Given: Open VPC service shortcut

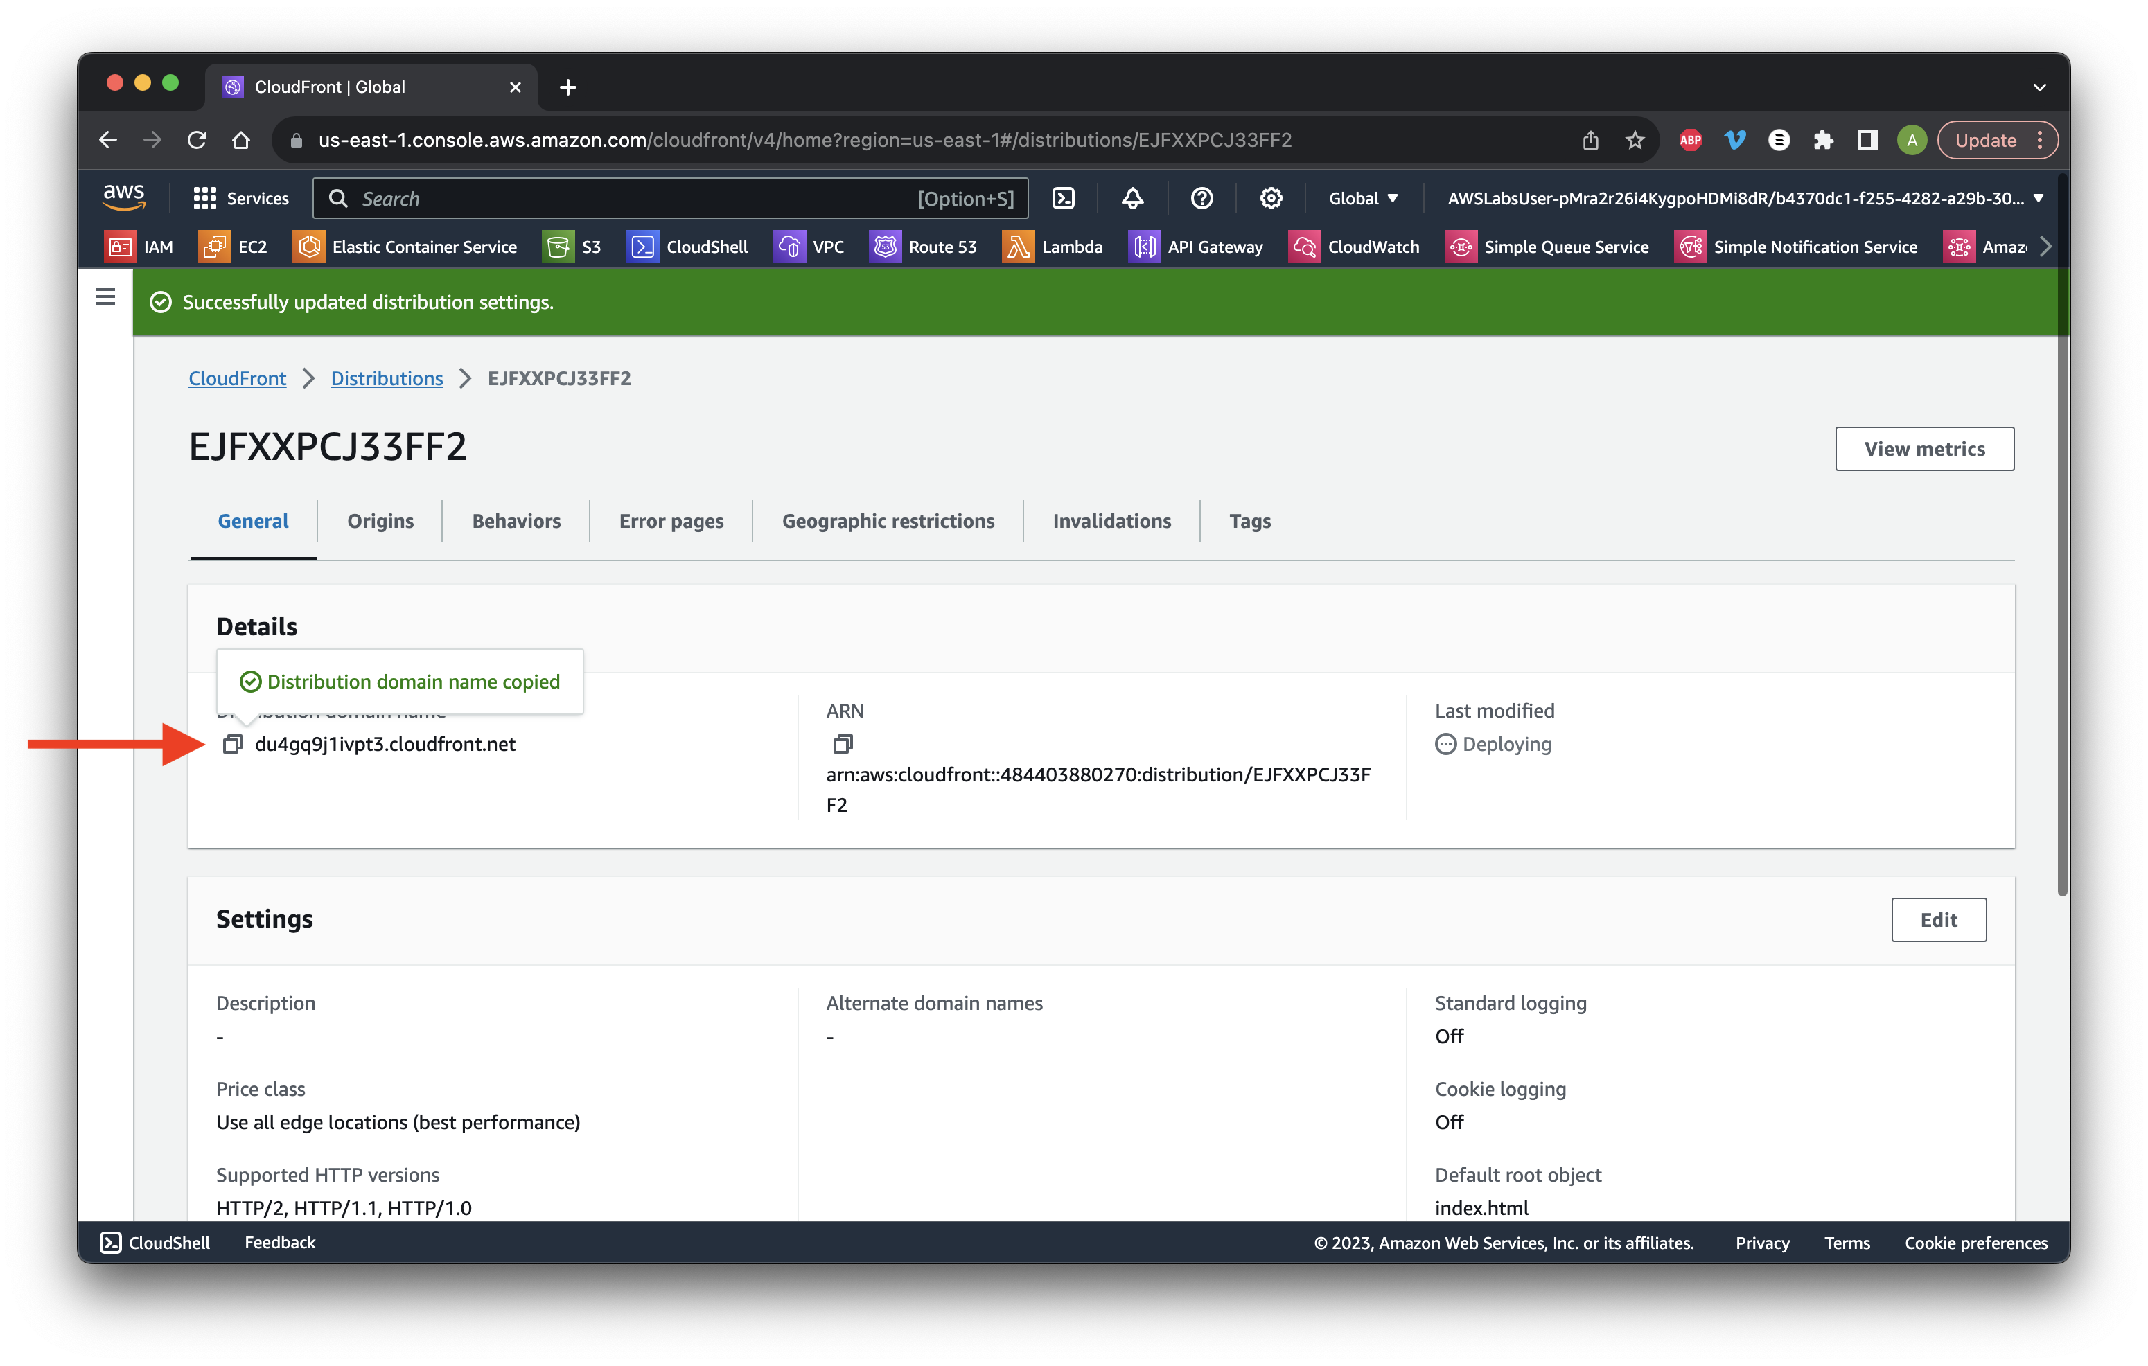Looking at the screenshot, I should pos(809,247).
